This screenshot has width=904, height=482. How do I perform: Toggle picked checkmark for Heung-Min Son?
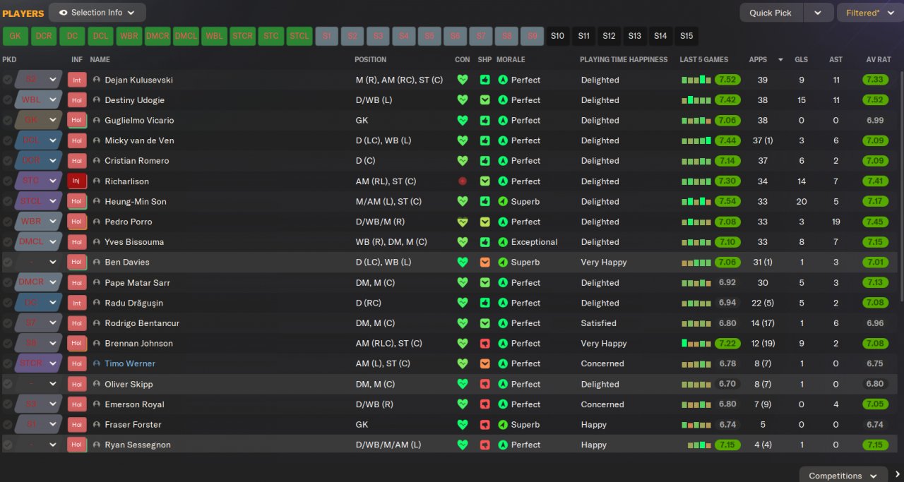[7, 201]
